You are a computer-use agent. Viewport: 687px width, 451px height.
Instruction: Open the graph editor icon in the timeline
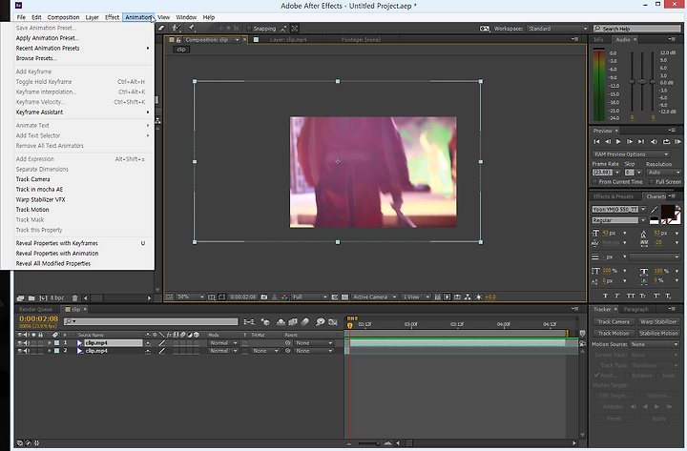pyautogui.click(x=333, y=322)
